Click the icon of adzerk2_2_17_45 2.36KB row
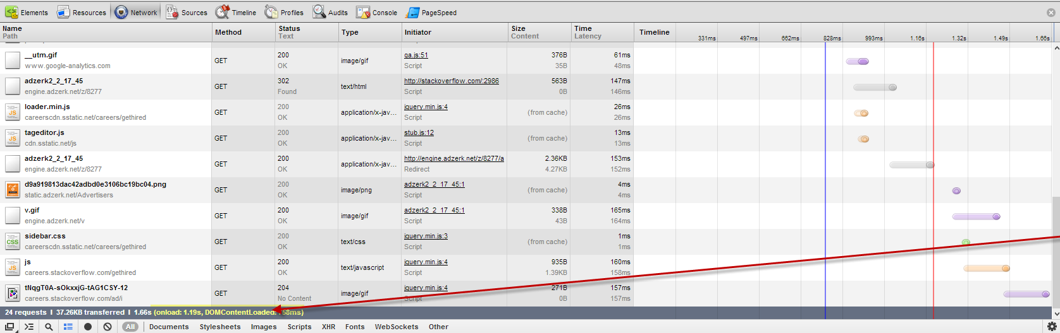Viewport: 1060px width, 333px height. pos(13,164)
